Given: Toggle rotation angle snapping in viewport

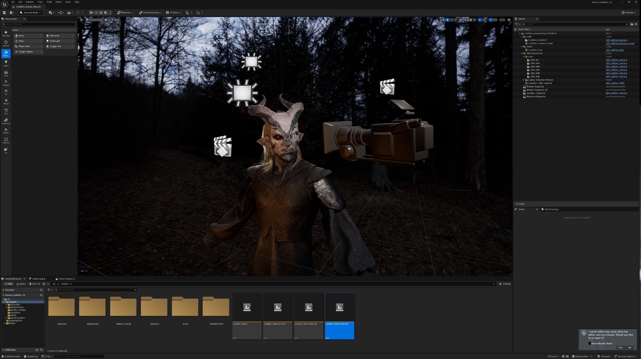Looking at the screenshot, I should (480, 20).
